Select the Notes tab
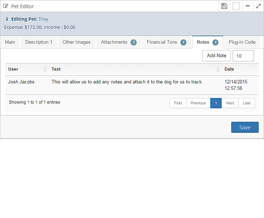 pyautogui.click(x=207, y=42)
